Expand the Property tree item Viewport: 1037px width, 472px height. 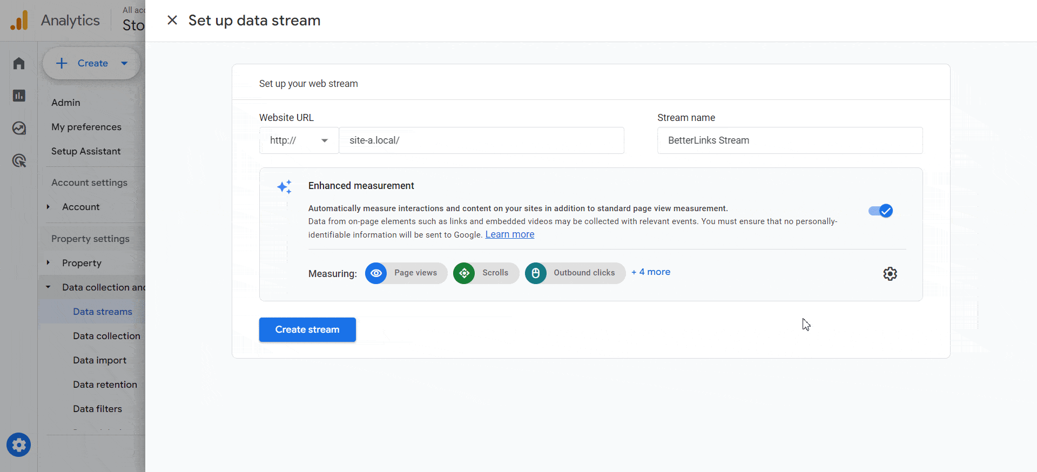[48, 263]
